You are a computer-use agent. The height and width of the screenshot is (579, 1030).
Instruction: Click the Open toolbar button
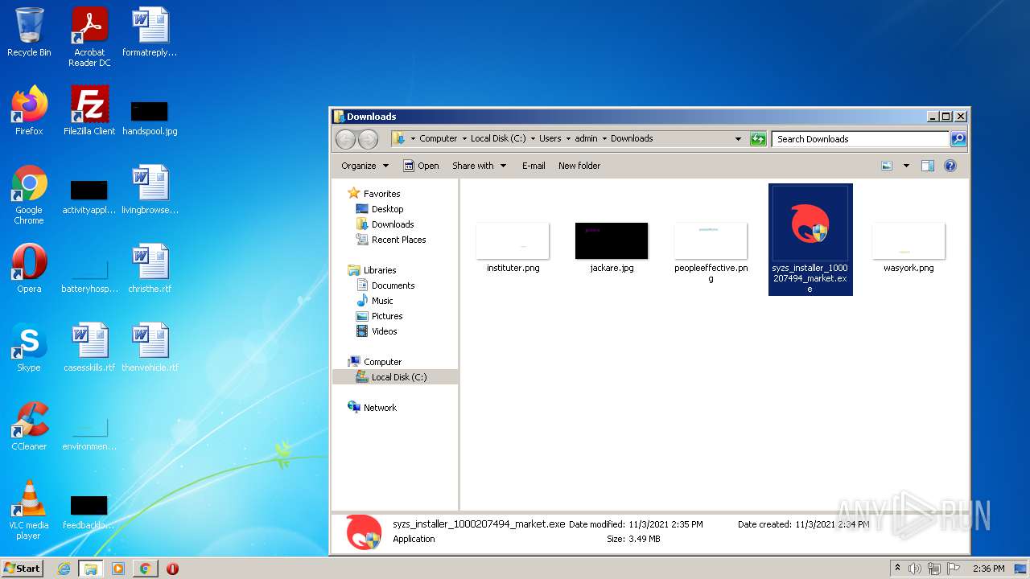[x=421, y=166]
